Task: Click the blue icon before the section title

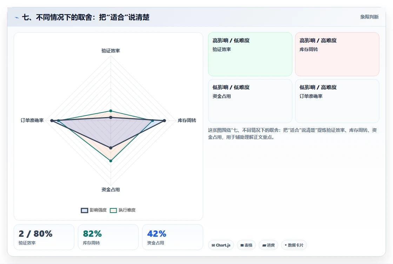Action: (17, 17)
